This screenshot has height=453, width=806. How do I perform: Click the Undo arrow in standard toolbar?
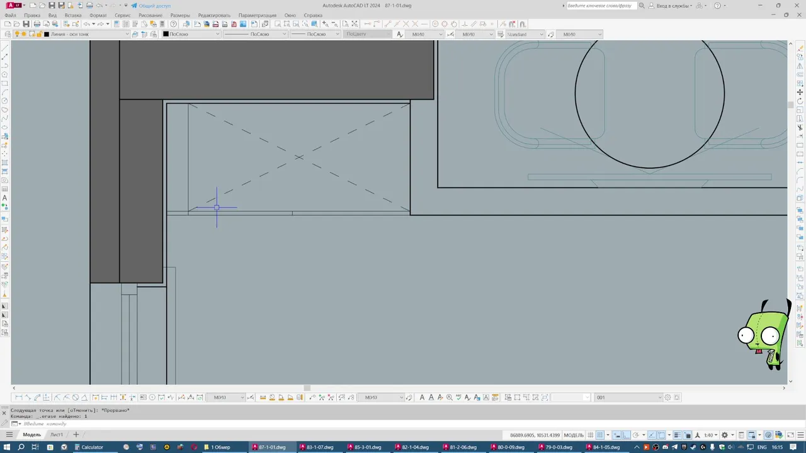(86, 24)
